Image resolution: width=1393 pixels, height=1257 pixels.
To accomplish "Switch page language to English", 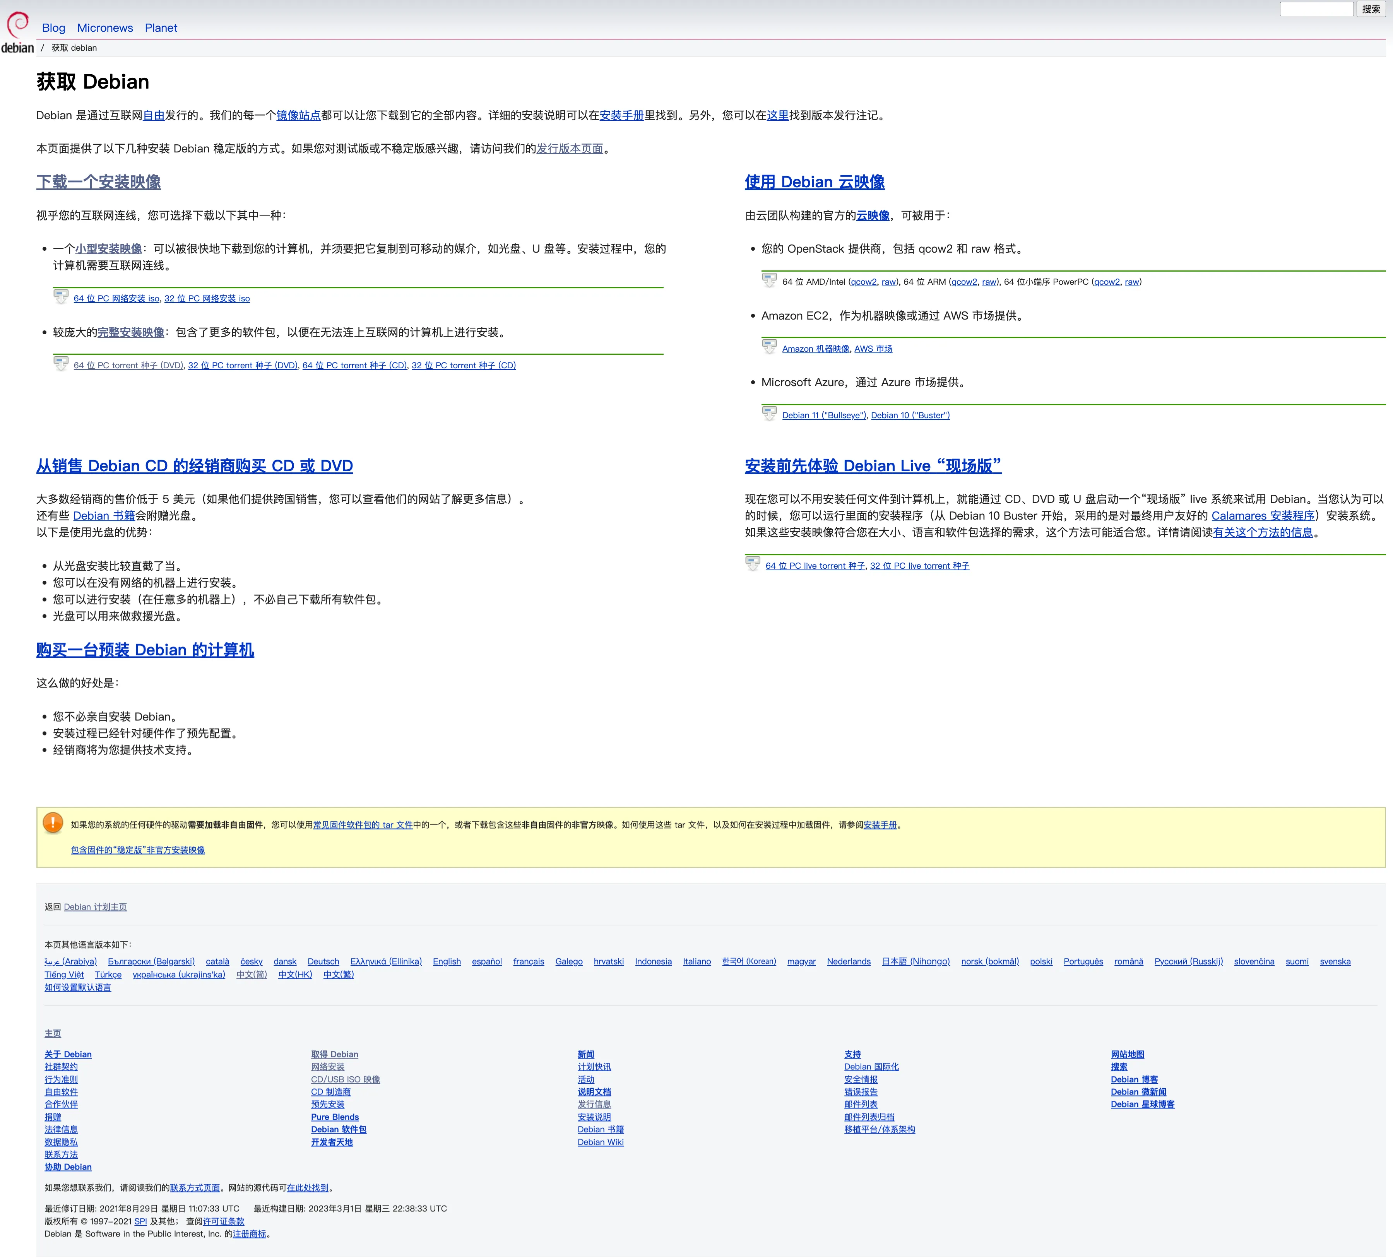I will point(447,961).
